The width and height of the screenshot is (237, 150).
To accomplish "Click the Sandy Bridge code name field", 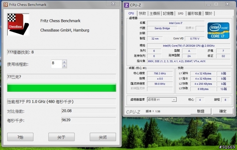I will (x=162, y=28).
